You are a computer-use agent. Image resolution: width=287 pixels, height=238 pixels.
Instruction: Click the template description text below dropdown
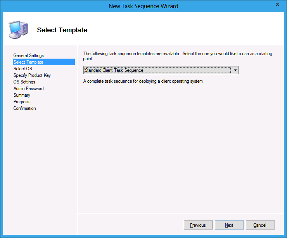pos(143,82)
